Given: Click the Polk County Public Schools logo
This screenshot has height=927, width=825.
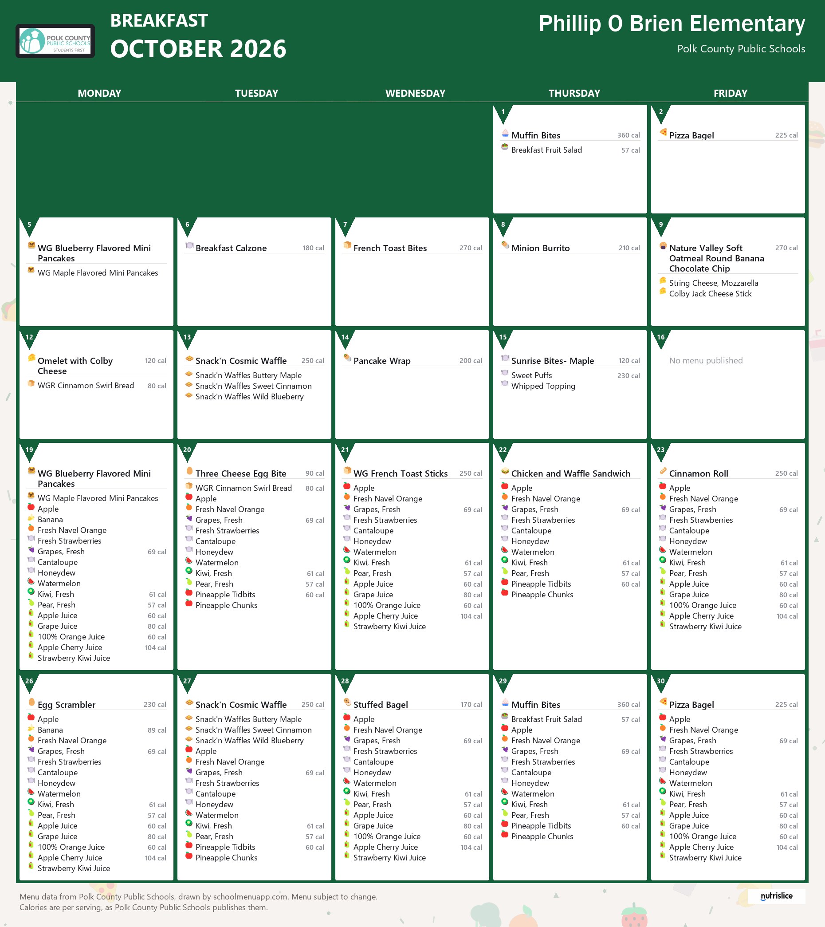Looking at the screenshot, I should click(55, 41).
